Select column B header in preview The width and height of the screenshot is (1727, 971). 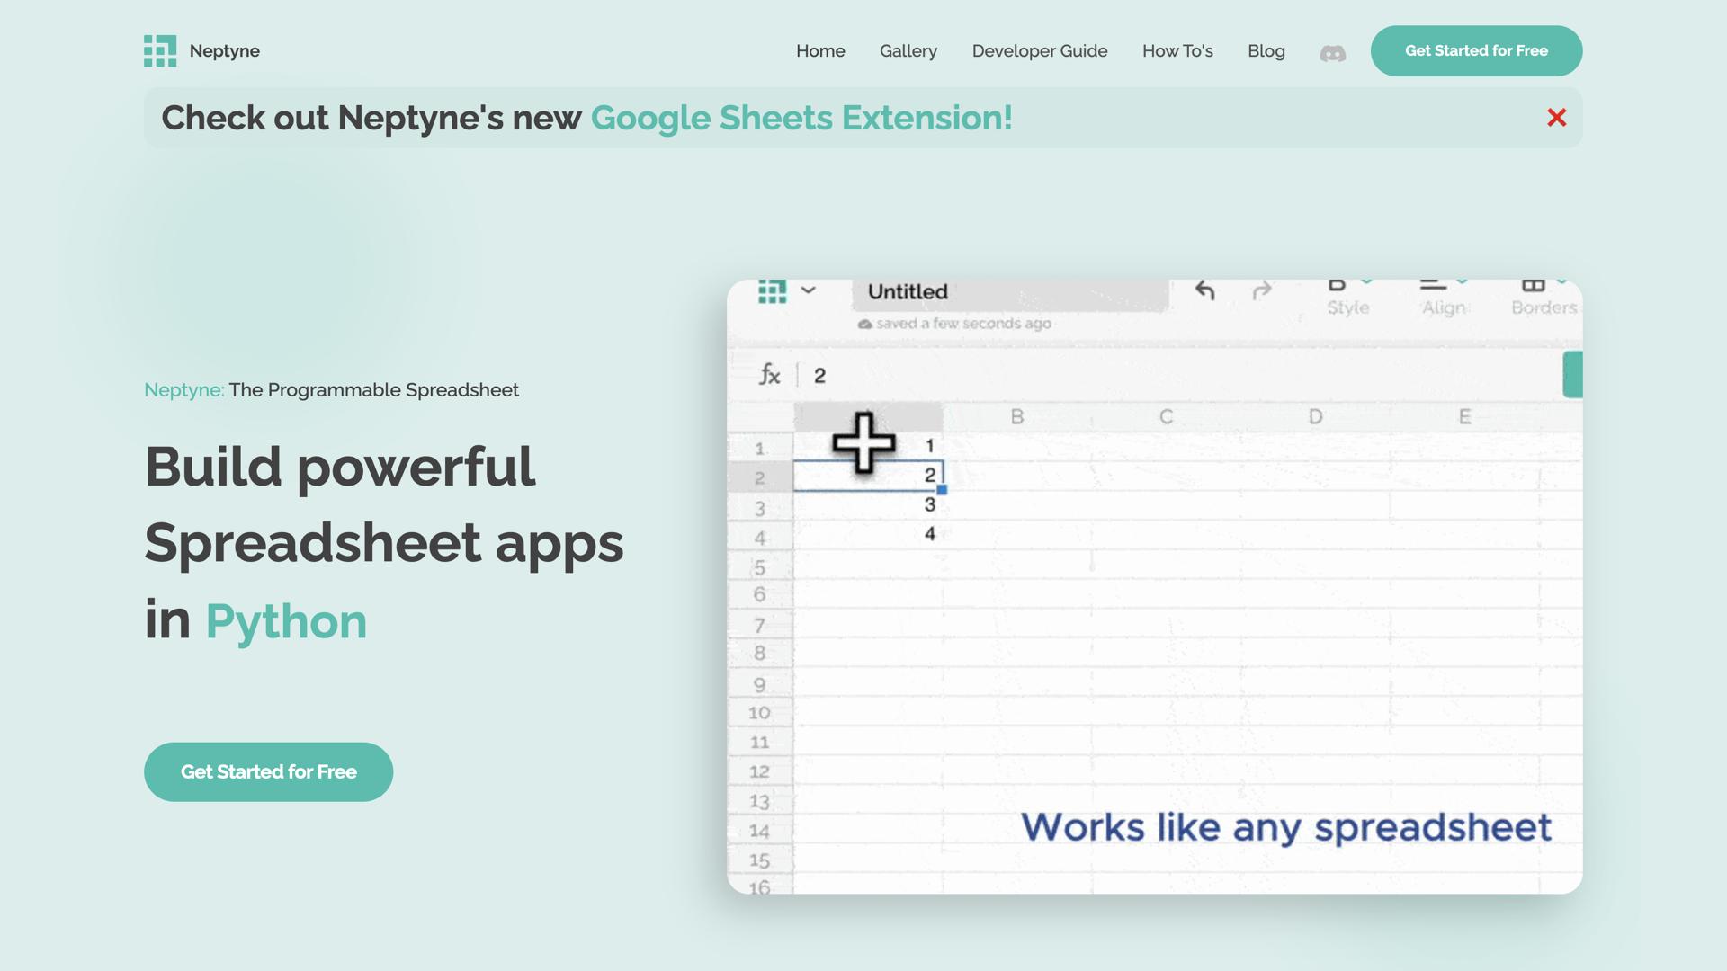point(1016,417)
